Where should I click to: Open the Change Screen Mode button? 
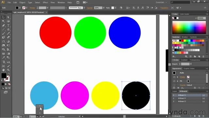(x=6, y=92)
